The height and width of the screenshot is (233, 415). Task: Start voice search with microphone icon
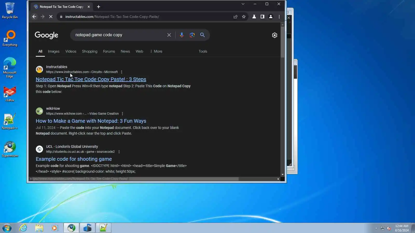182,35
